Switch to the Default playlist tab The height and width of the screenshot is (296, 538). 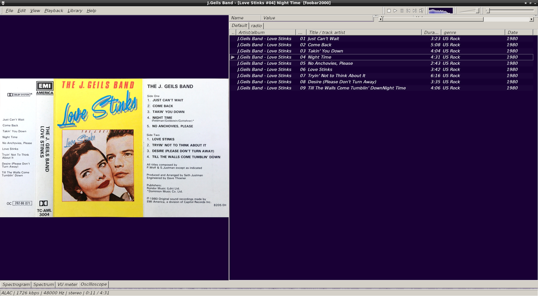pyautogui.click(x=239, y=25)
